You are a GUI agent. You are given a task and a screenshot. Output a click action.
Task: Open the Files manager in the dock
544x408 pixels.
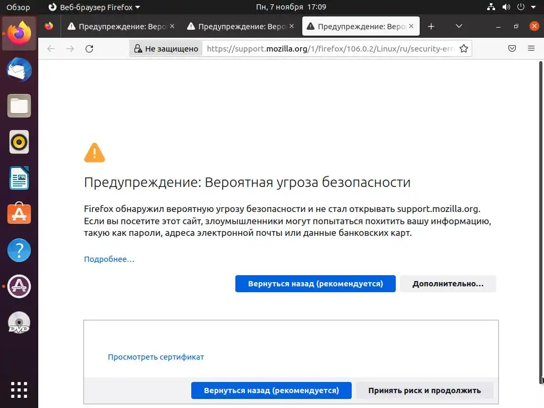point(19,106)
